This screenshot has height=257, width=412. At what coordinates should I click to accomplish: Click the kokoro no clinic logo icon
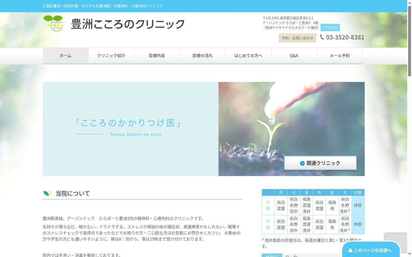(x=53, y=23)
